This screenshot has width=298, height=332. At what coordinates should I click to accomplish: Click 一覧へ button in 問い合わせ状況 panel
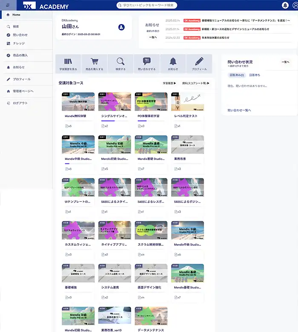tap(285, 62)
